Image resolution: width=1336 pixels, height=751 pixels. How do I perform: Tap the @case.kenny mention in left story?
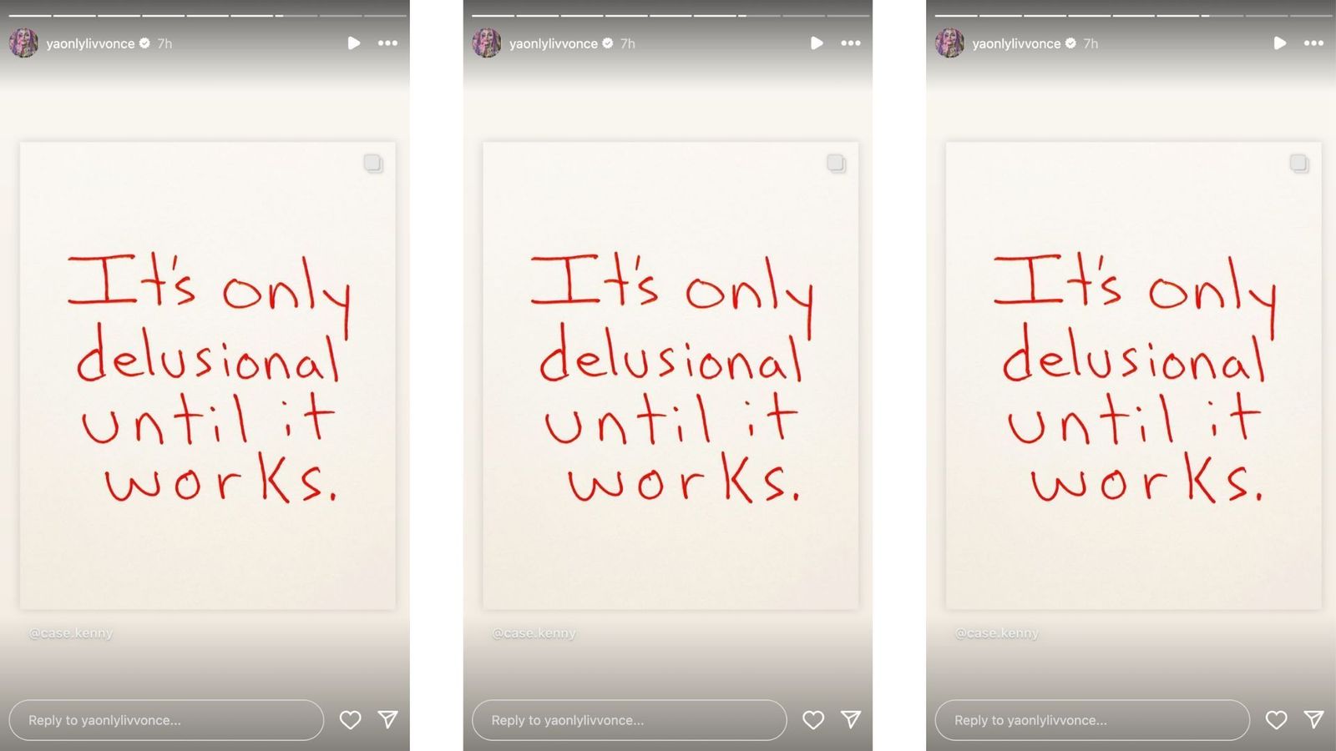71,633
